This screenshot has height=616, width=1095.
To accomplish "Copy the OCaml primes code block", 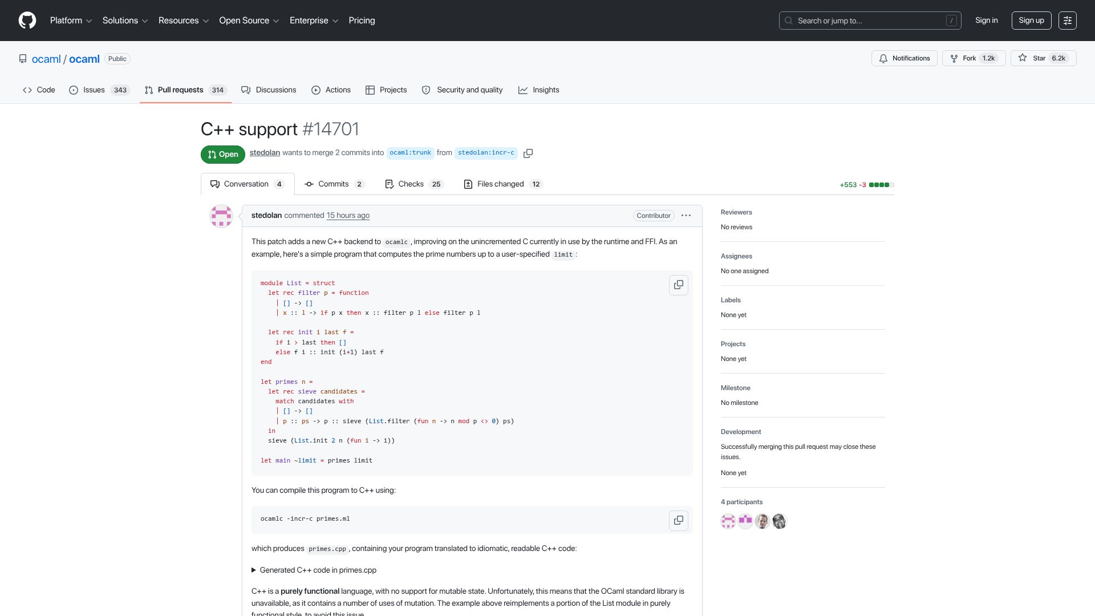I will [x=679, y=285].
